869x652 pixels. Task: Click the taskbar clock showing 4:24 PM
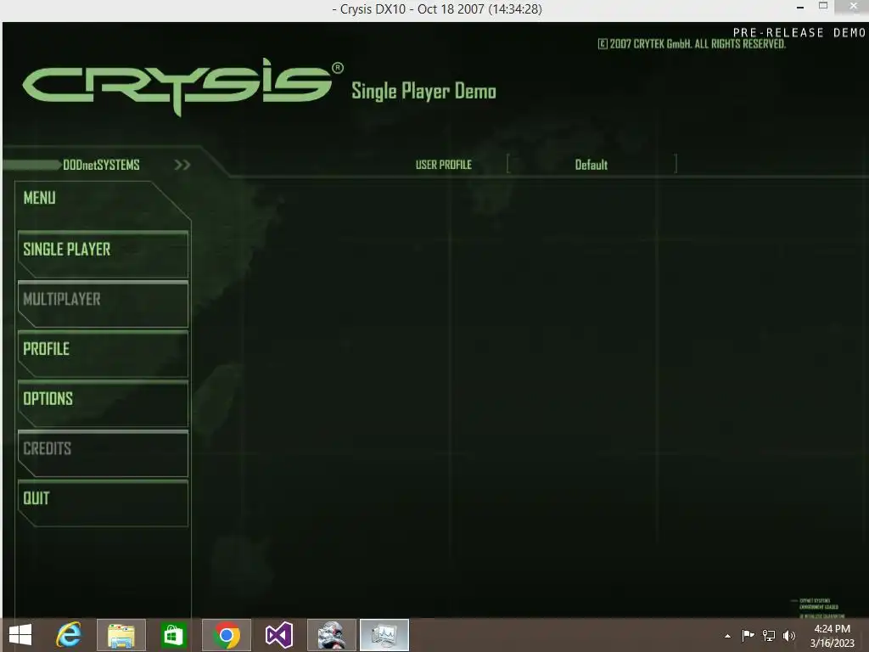click(832, 635)
